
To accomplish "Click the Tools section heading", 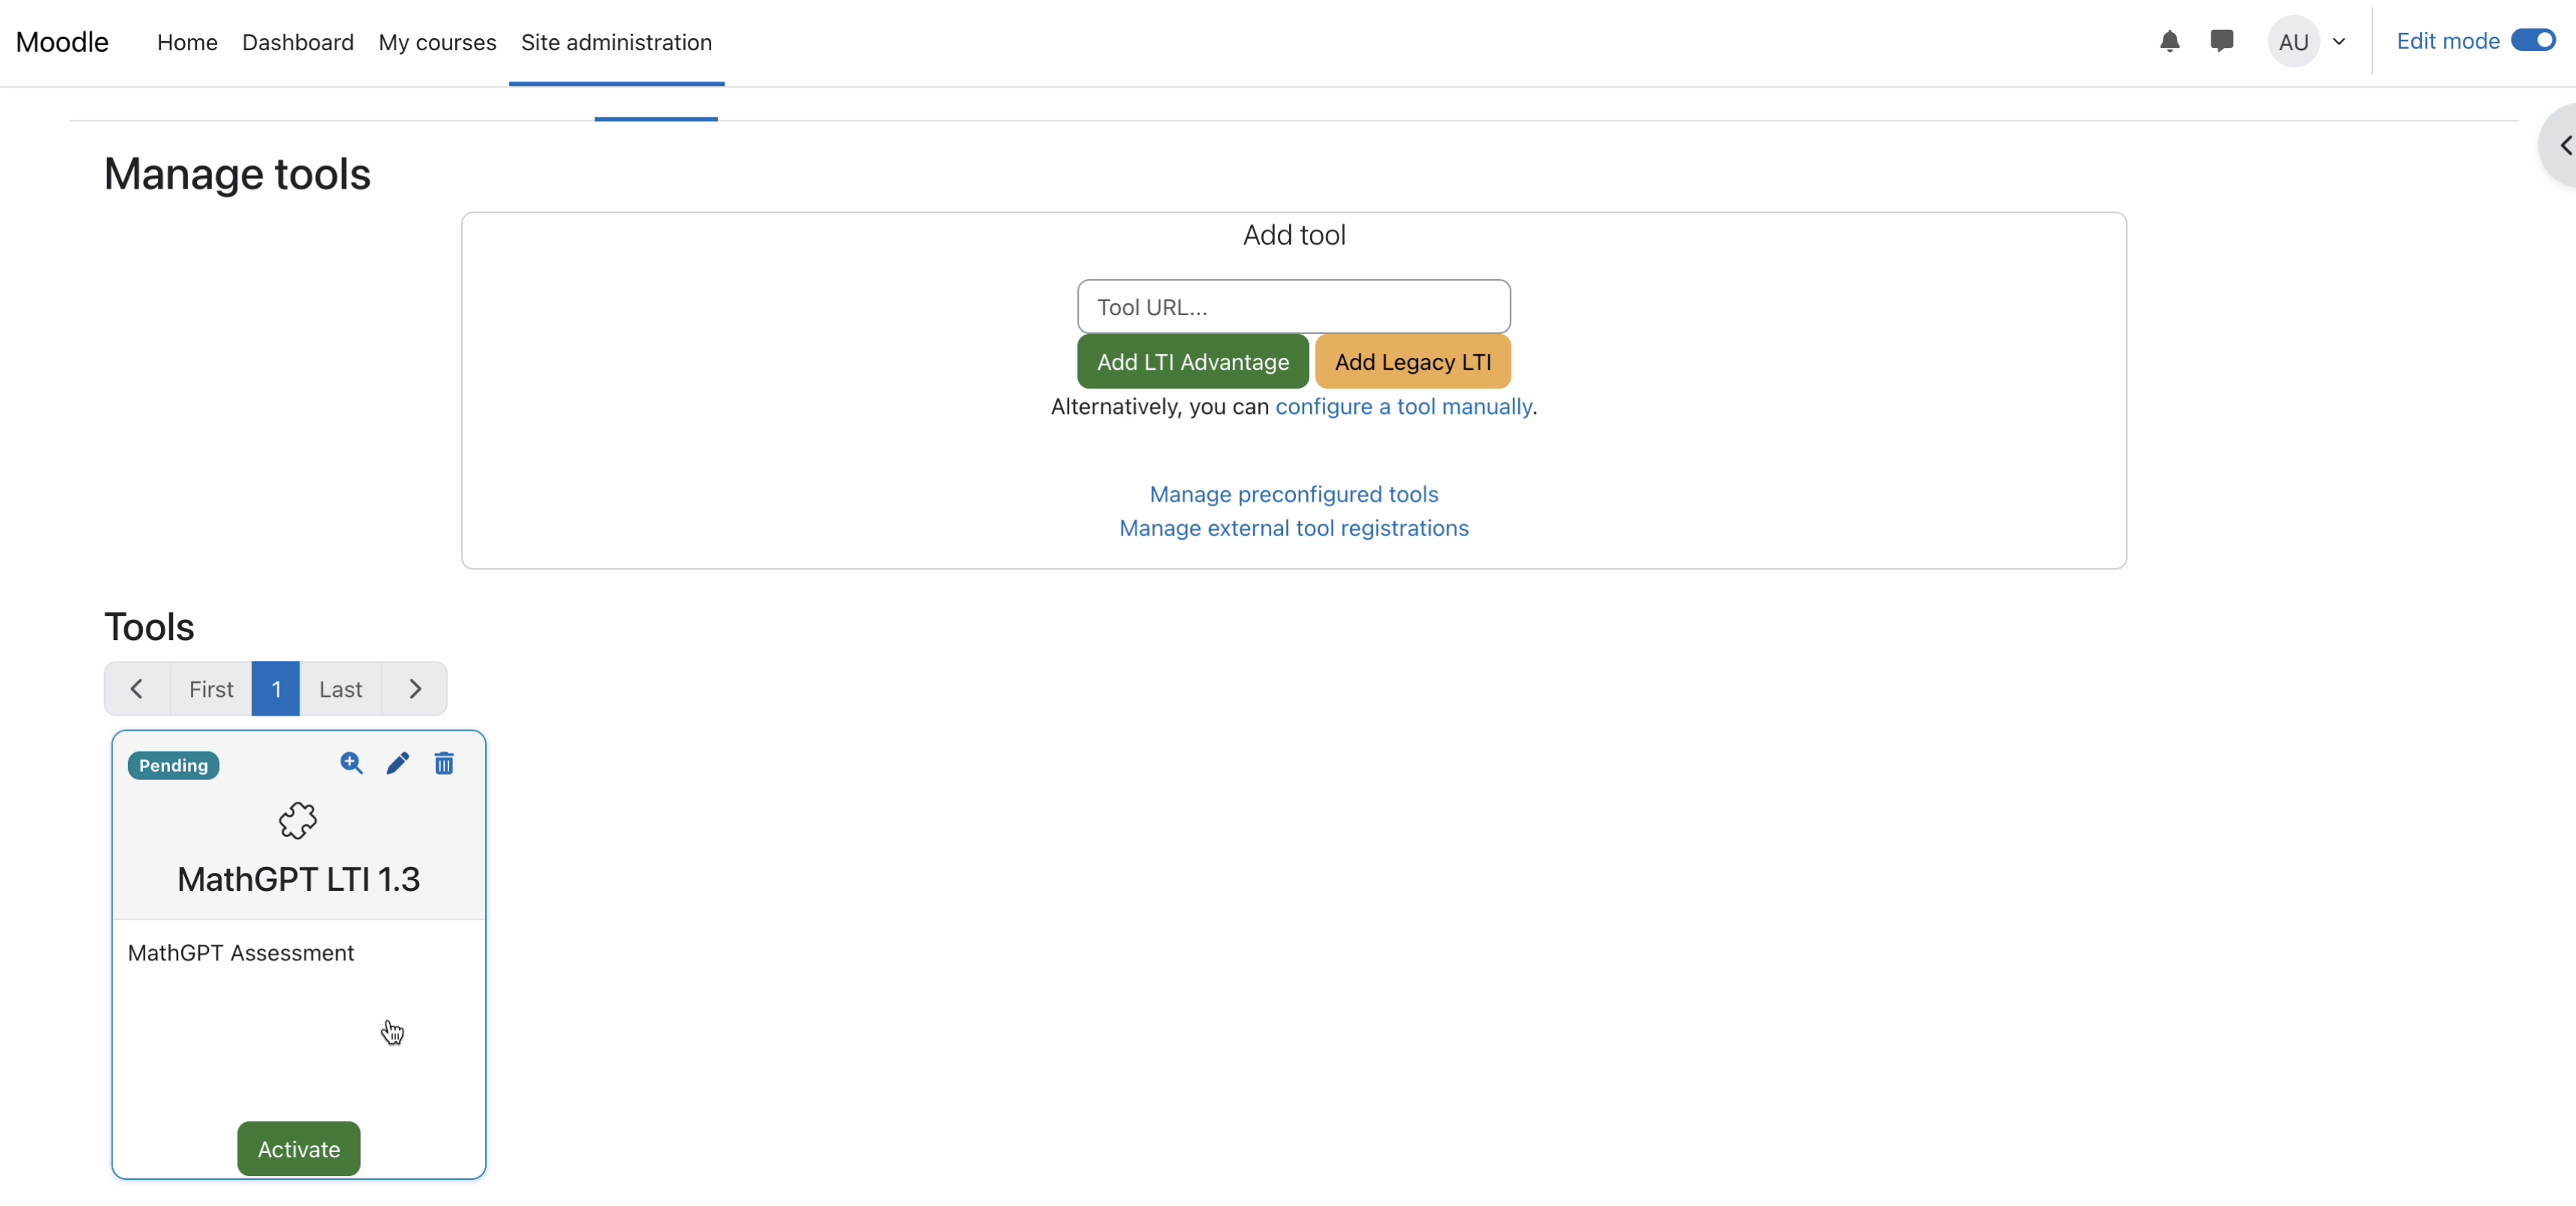I will [149, 627].
